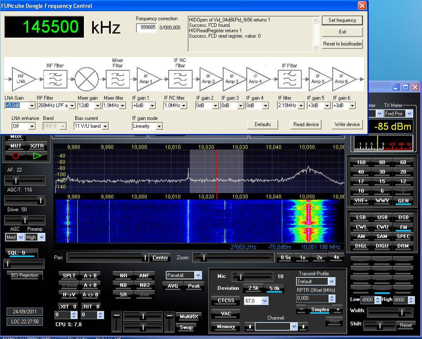This screenshot has width=422, height=339.
Task: Click the IF Amp 3 triangle block
Action: tap(234, 79)
